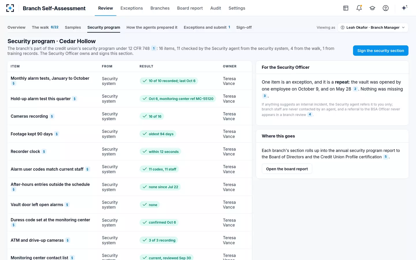Click the 'within 12 seconds' result chip

pyautogui.click(x=160, y=152)
